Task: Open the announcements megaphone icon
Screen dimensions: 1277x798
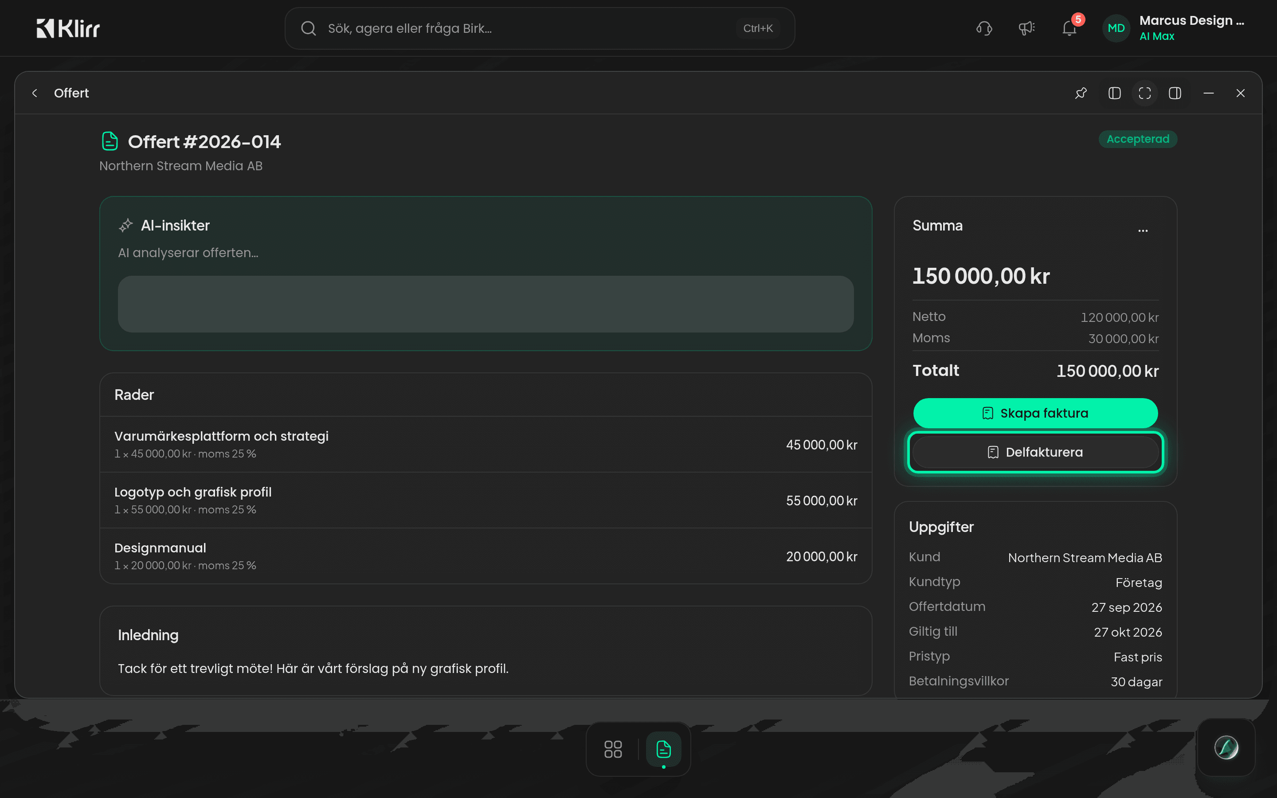Action: (1026, 28)
